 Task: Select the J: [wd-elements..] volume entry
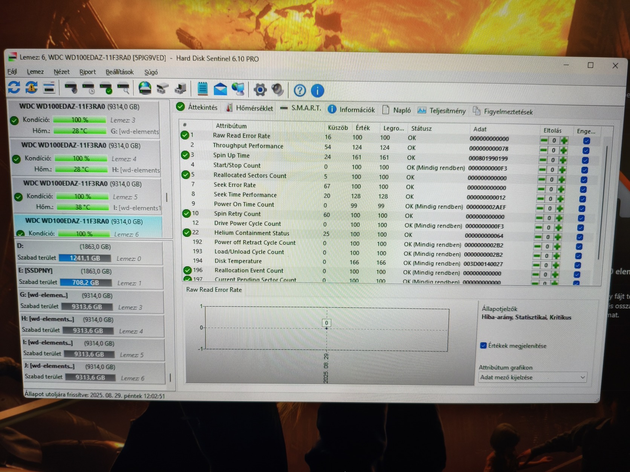tap(94, 372)
